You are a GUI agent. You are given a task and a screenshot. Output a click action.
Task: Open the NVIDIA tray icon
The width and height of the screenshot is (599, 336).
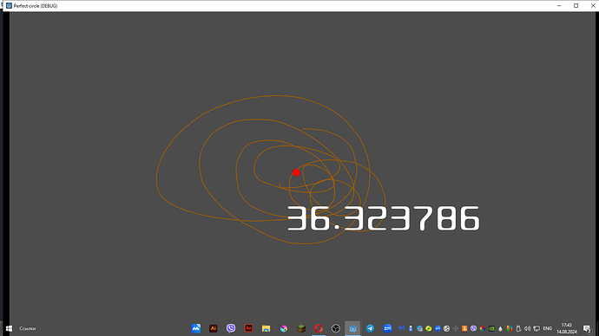(x=491, y=328)
